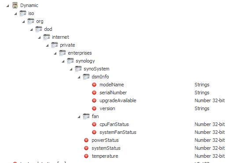Screen dimensions: 246x163
Task: Click the red dot beside version
Action: (x=94, y=108)
